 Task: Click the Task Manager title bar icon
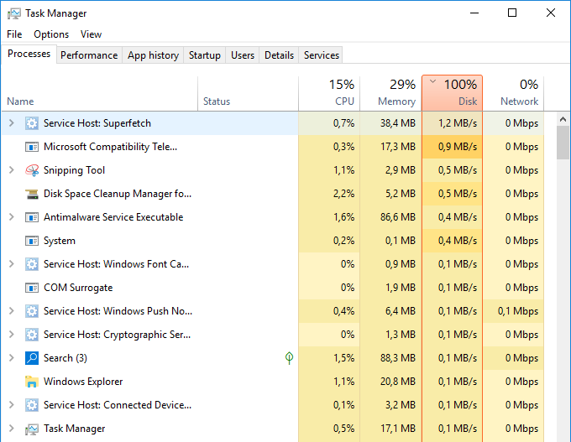pos(13,13)
